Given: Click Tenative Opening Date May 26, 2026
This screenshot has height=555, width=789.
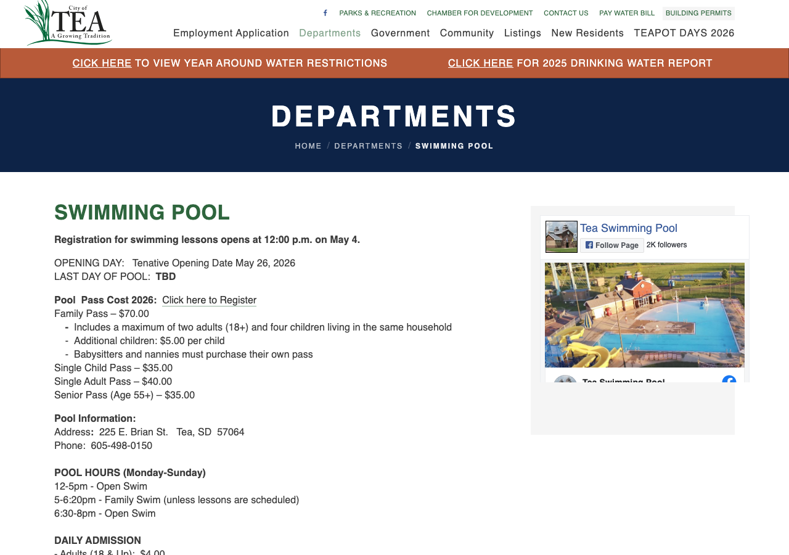Looking at the screenshot, I should [214, 263].
